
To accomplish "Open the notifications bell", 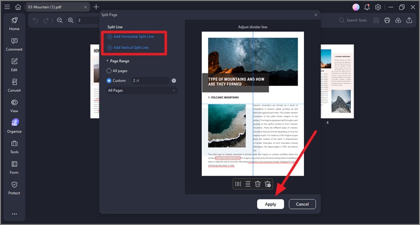I will point(367,7).
